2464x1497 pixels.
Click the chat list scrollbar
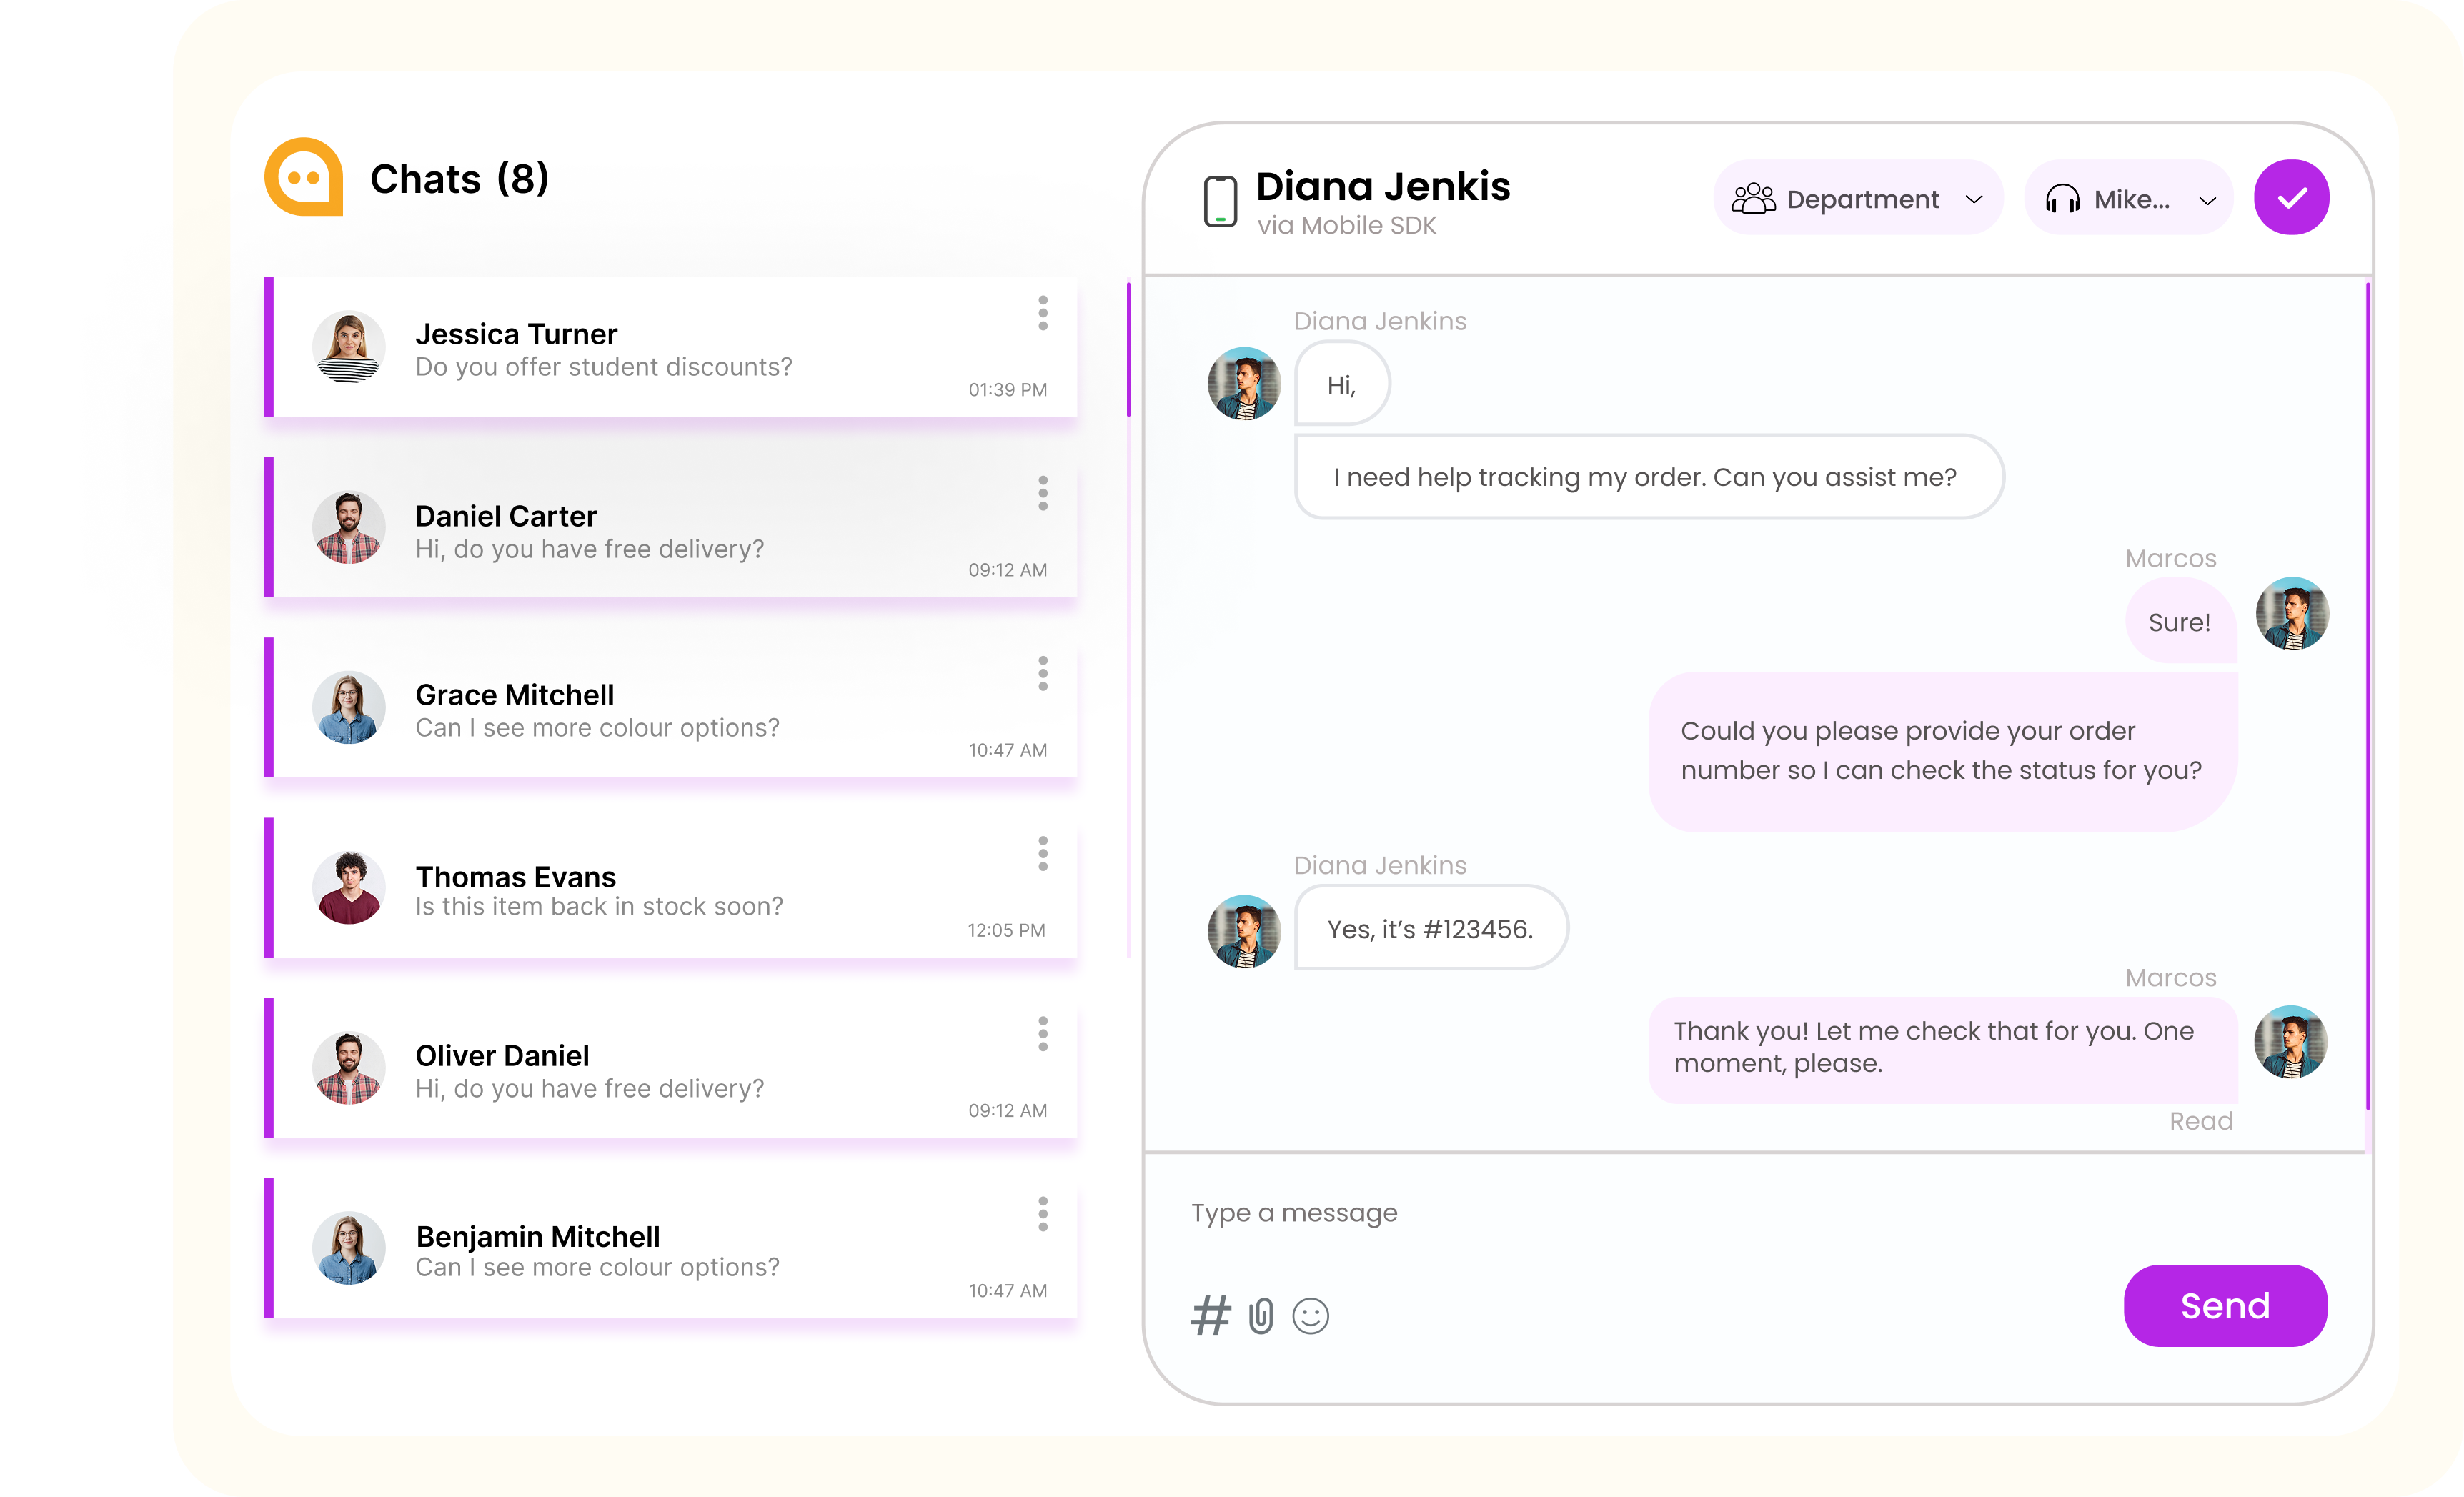[1128, 350]
